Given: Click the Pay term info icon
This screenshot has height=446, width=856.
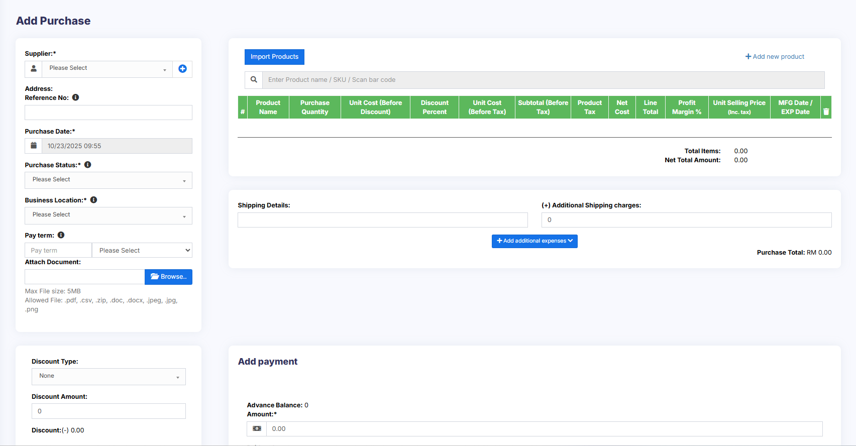Looking at the screenshot, I should (x=61, y=235).
